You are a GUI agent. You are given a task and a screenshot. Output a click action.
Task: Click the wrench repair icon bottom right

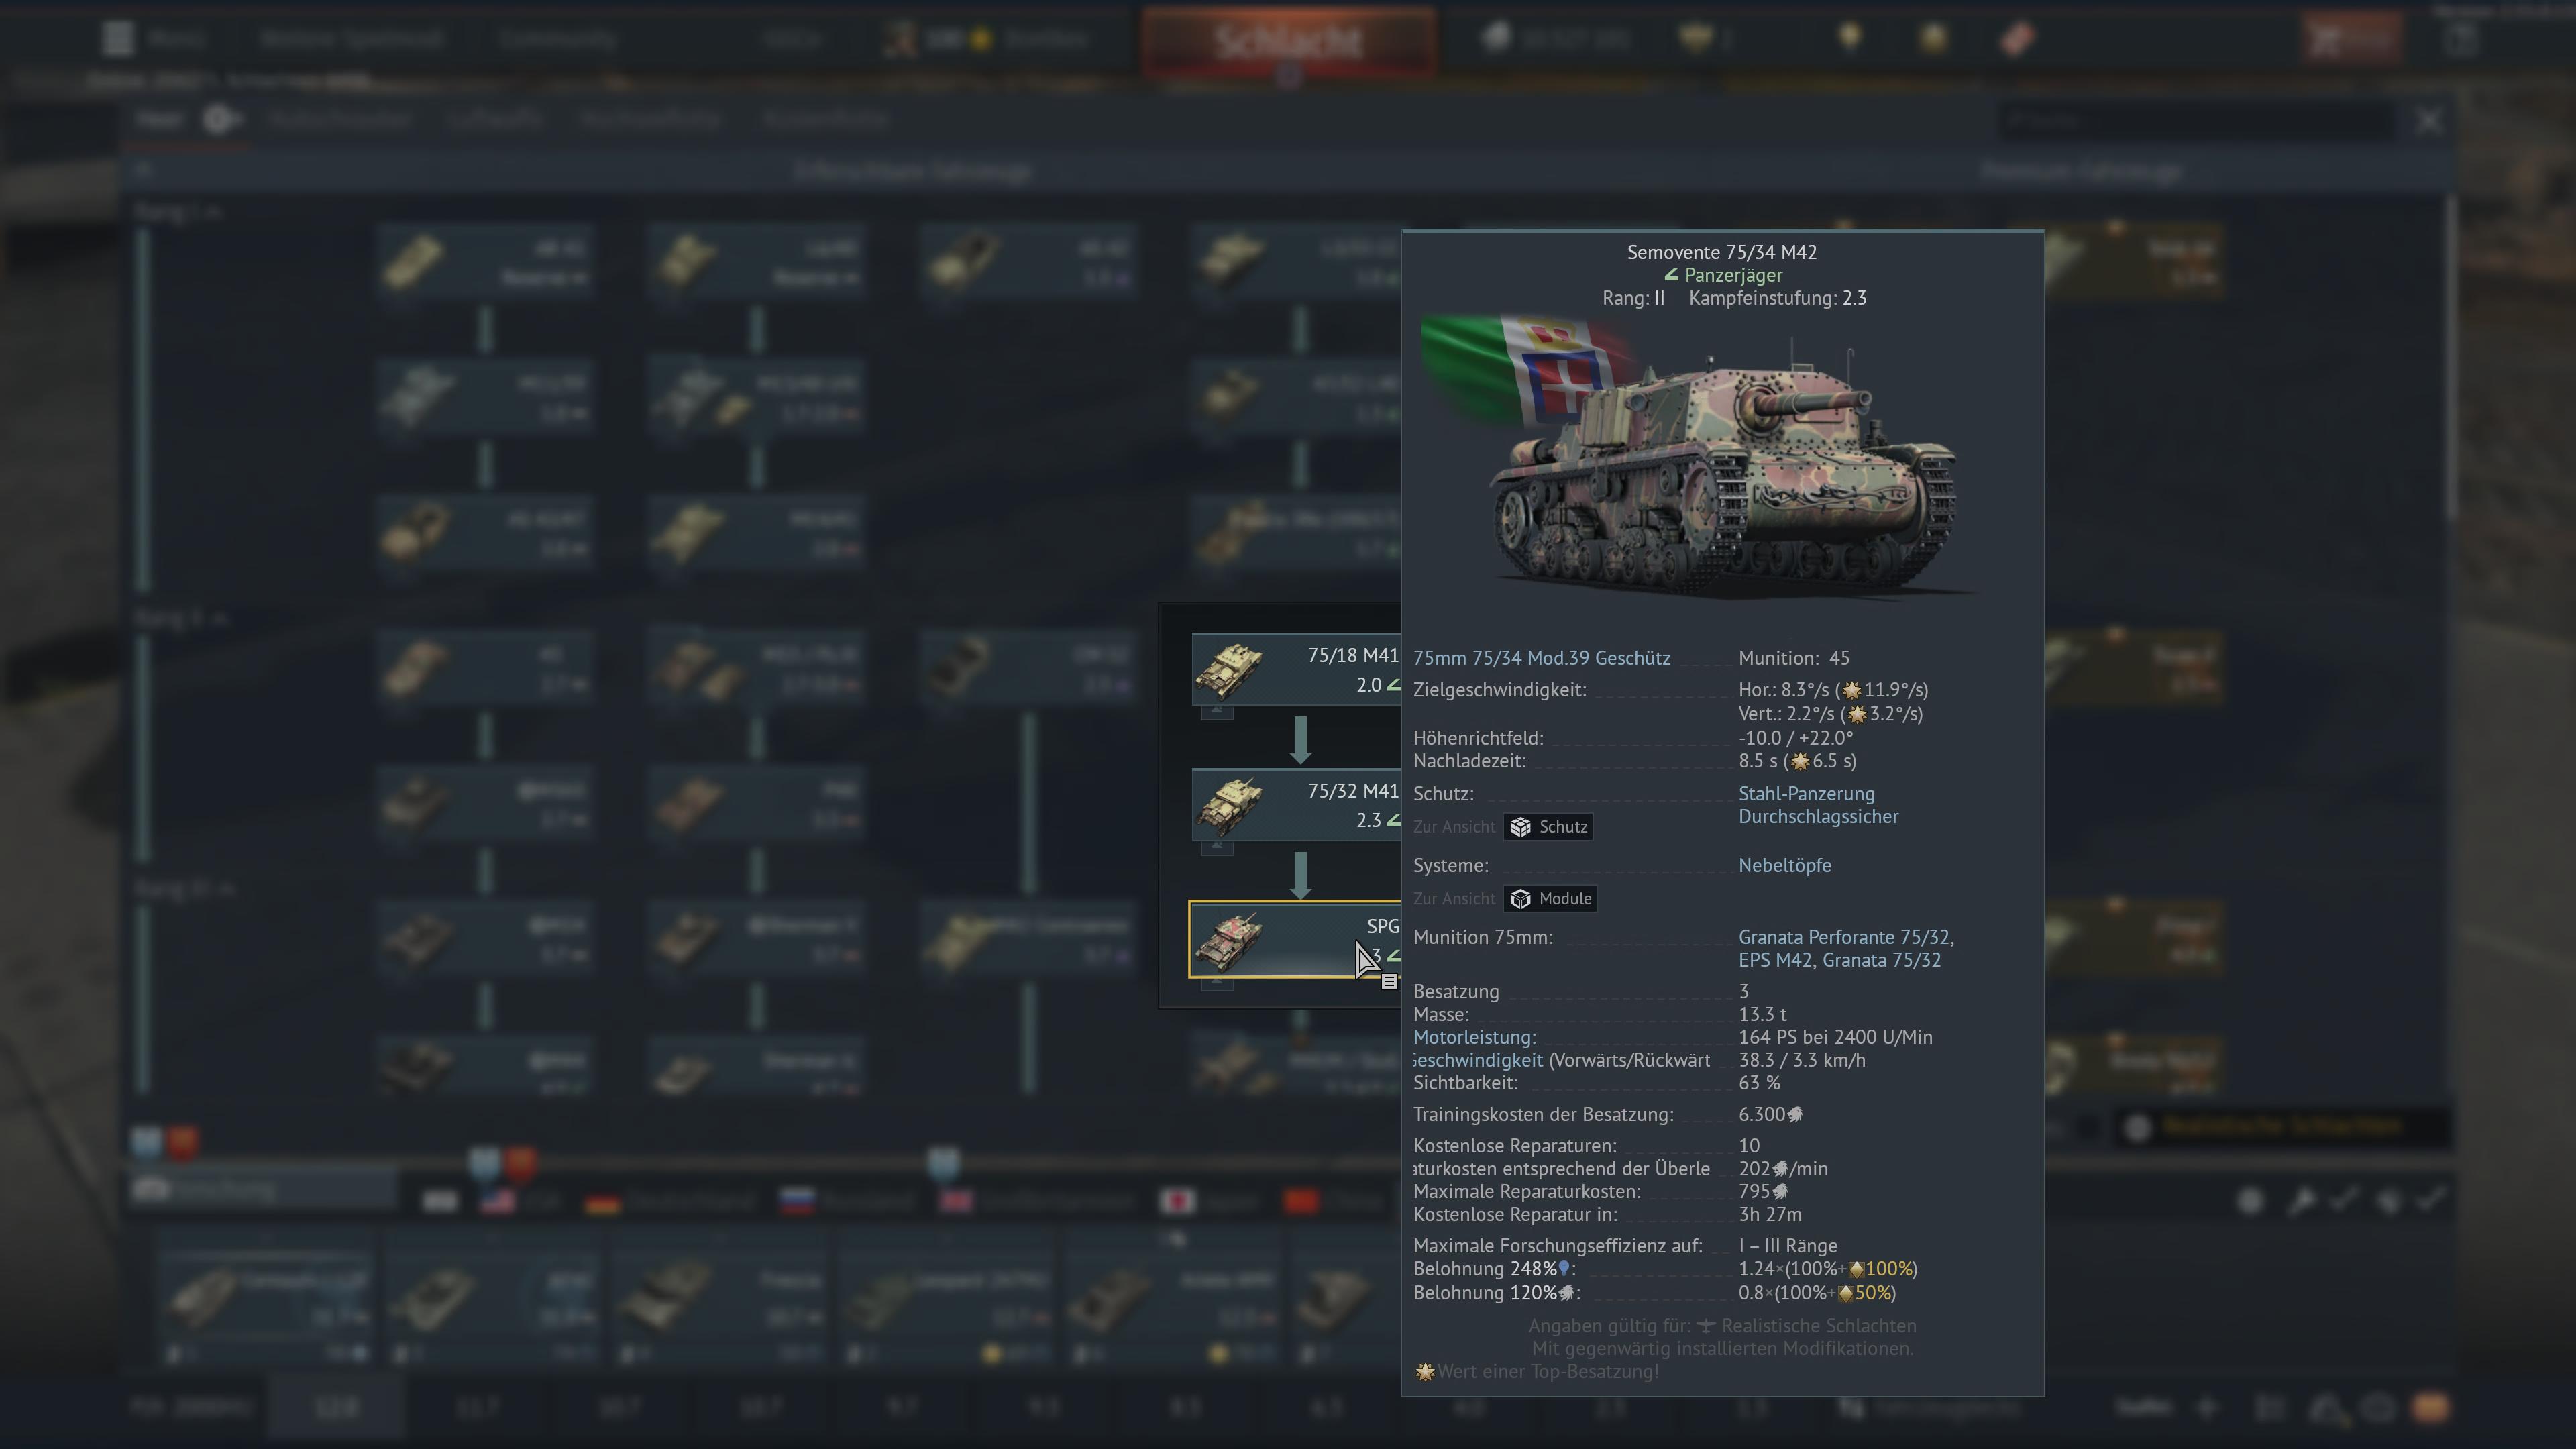click(2302, 1200)
